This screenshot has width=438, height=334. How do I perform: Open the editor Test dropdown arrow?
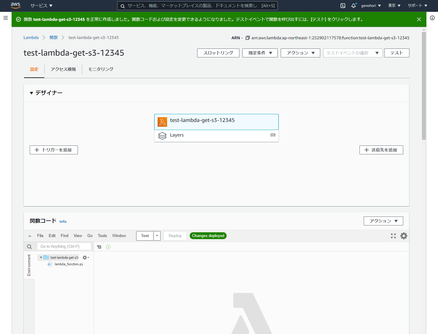click(157, 236)
